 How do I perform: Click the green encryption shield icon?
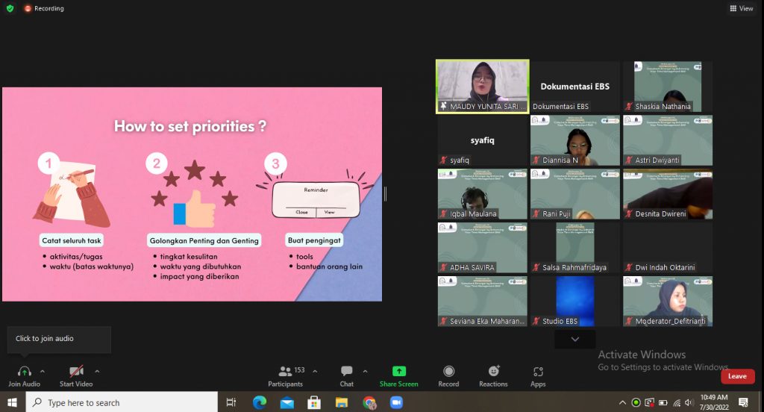click(x=10, y=8)
